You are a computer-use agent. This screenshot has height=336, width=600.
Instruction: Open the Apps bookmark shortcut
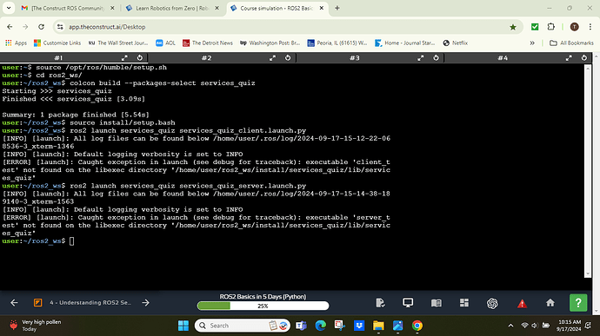(16, 43)
